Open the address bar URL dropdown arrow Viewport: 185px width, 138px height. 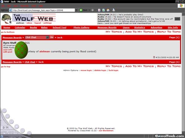76,10
